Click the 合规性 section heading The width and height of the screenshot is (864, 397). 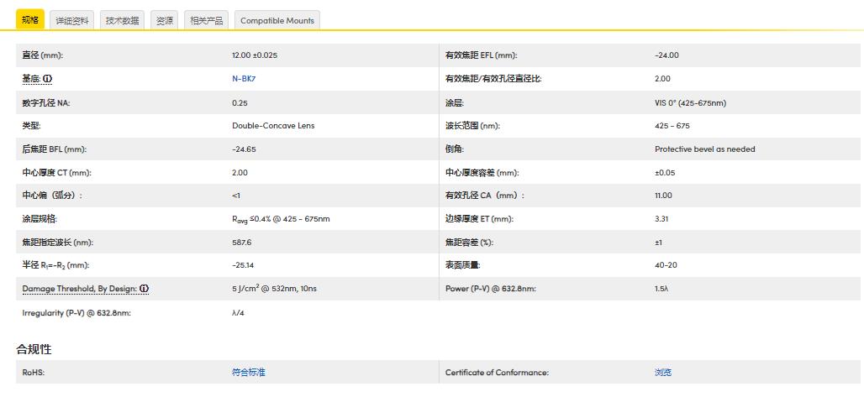(x=34, y=348)
